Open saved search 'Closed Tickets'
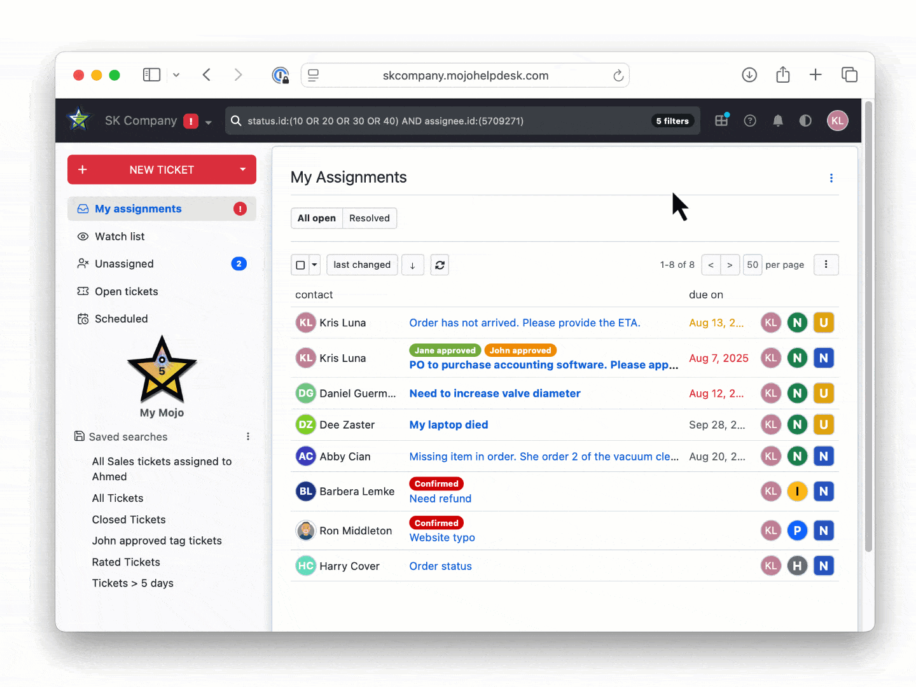The height and width of the screenshot is (687, 916). pyautogui.click(x=128, y=519)
